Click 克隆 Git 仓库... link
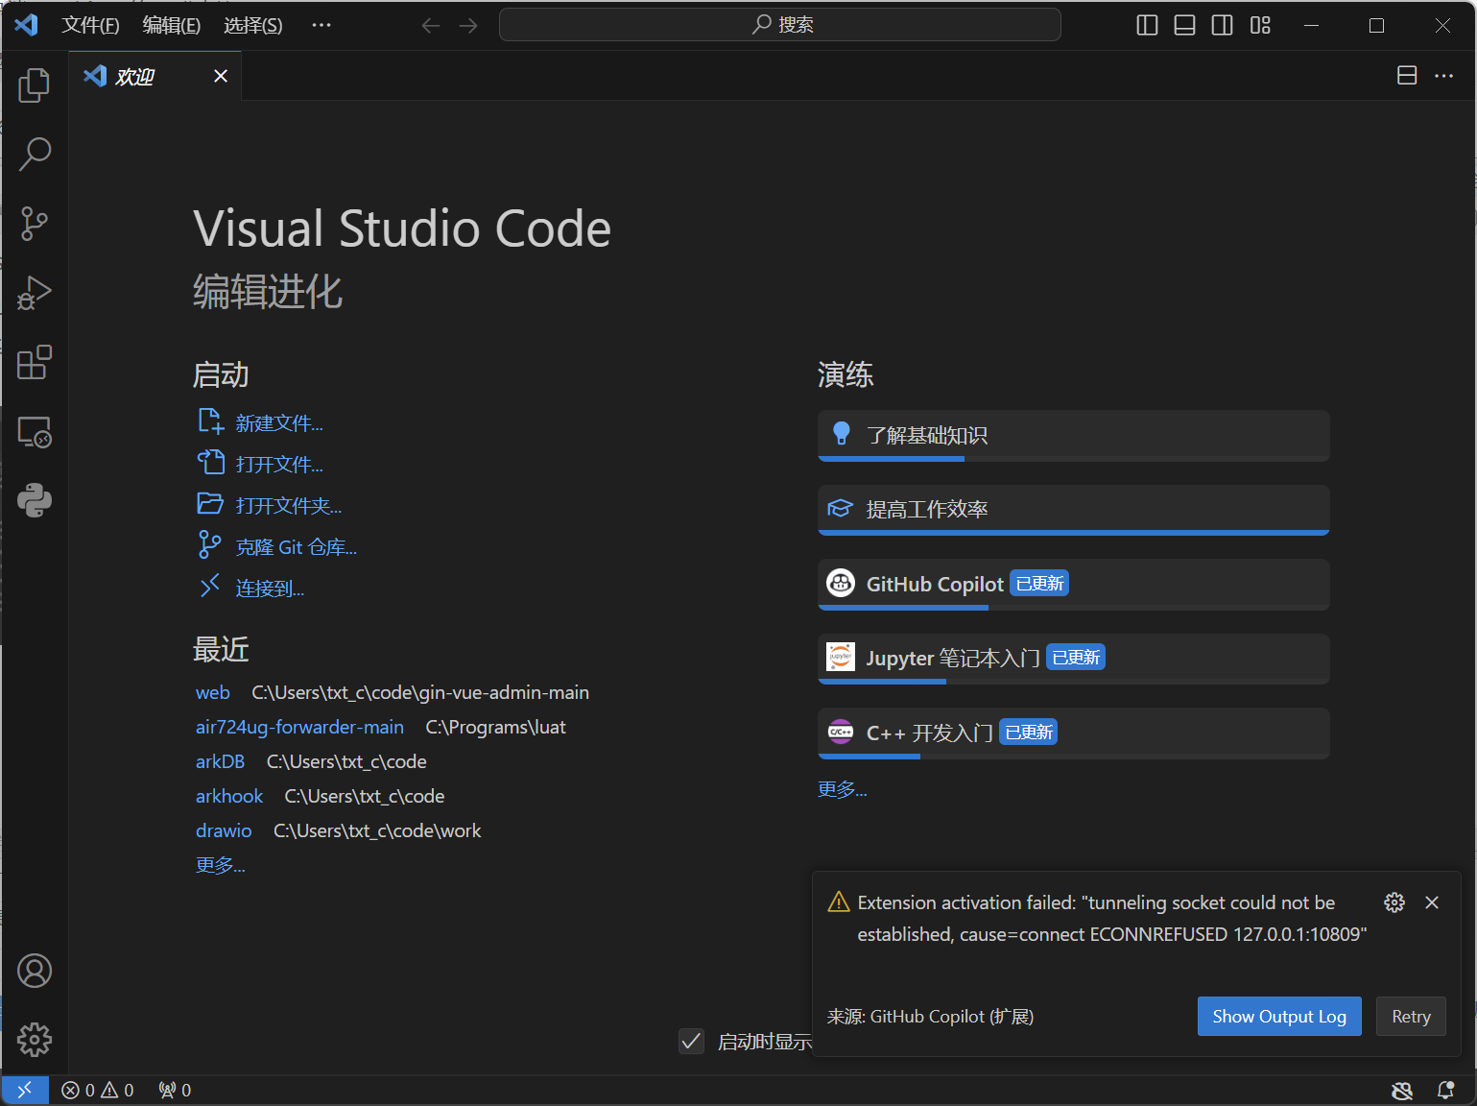Viewport: 1477px width, 1106px height. [297, 547]
